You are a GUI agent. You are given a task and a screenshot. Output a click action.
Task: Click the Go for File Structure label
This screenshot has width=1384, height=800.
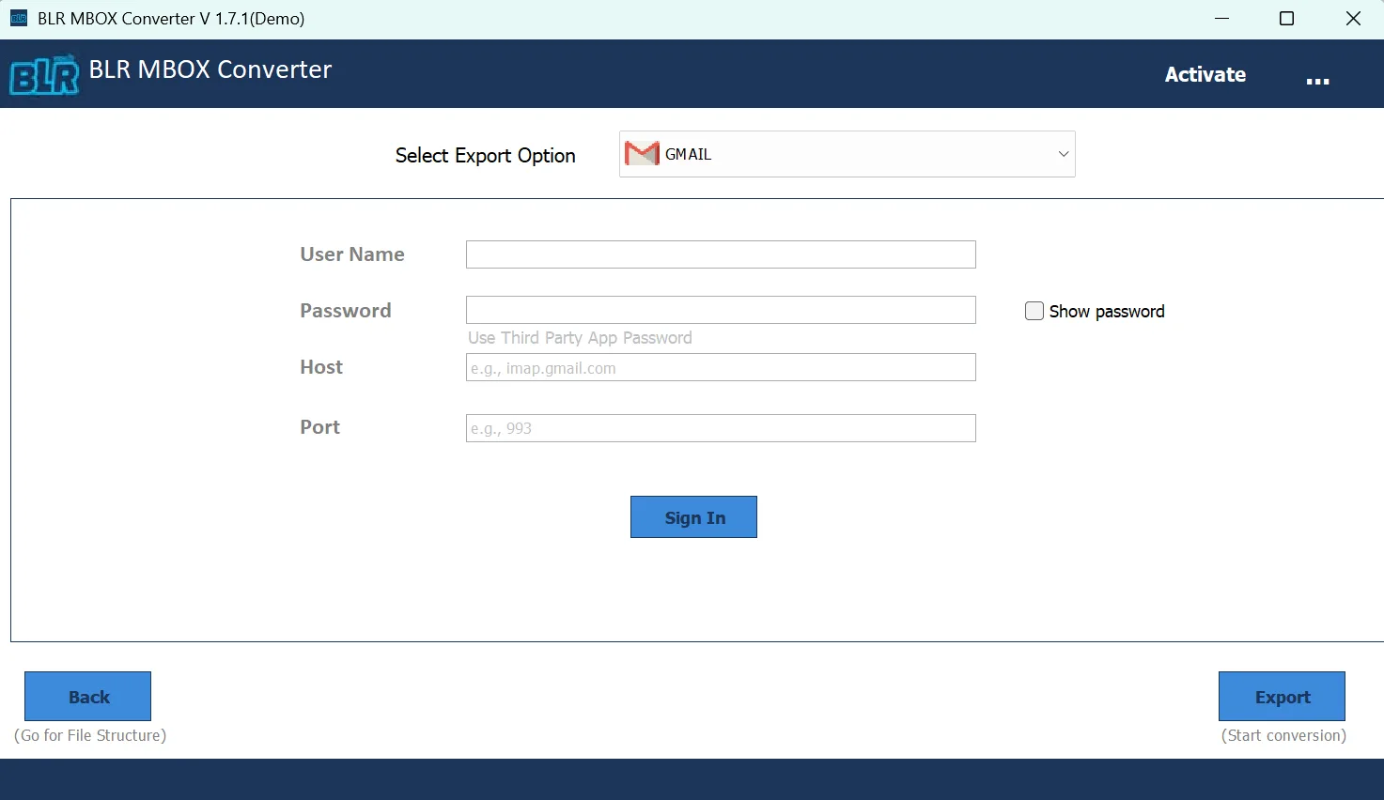pos(90,735)
